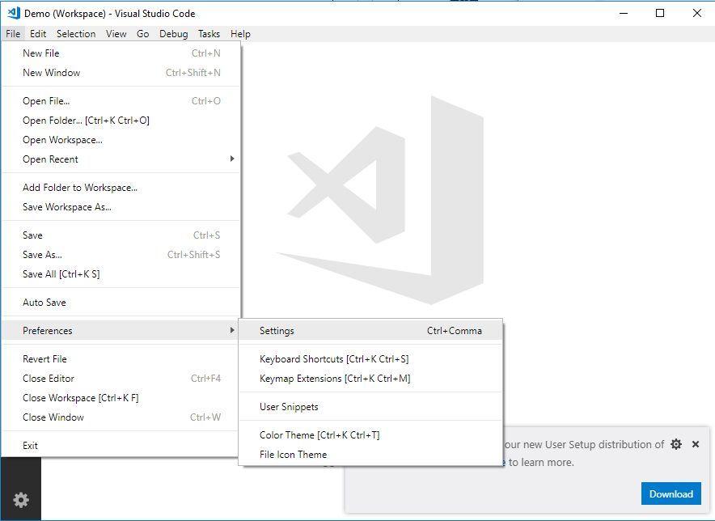
Task: Maximize the VS Code window
Action: (660, 13)
